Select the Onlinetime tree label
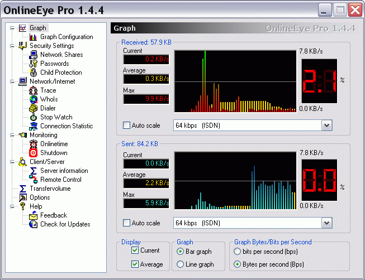Viewport: 365px width, 280px height. tap(54, 144)
